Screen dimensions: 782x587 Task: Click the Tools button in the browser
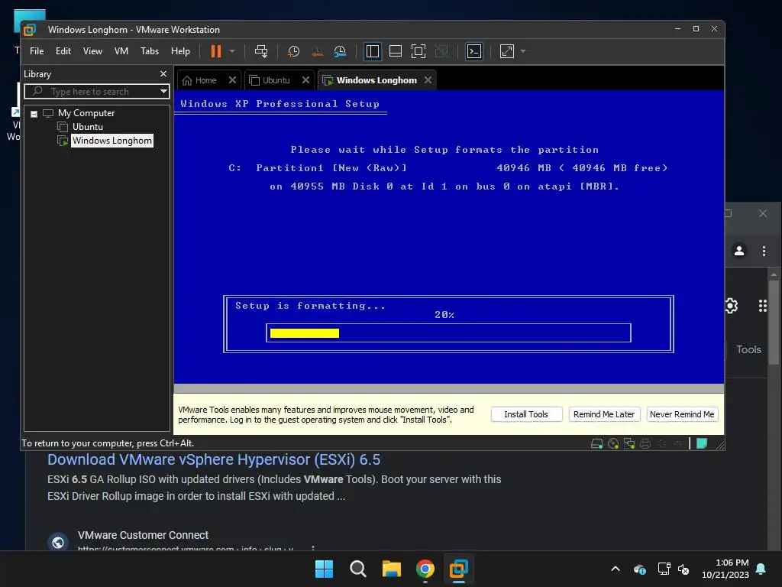pyautogui.click(x=748, y=349)
